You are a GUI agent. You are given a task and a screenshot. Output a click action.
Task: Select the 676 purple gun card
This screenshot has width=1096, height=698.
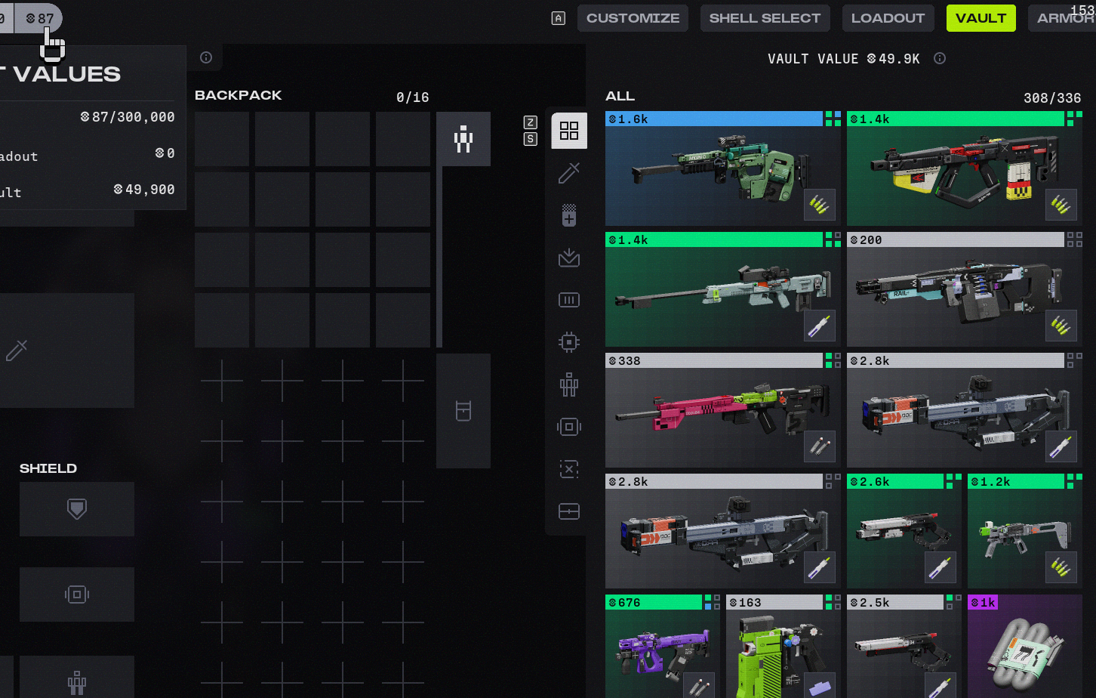pos(663,647)
